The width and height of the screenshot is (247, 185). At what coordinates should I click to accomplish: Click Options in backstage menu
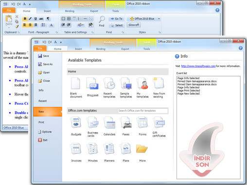pyautogui.click(x=45, y=132)
